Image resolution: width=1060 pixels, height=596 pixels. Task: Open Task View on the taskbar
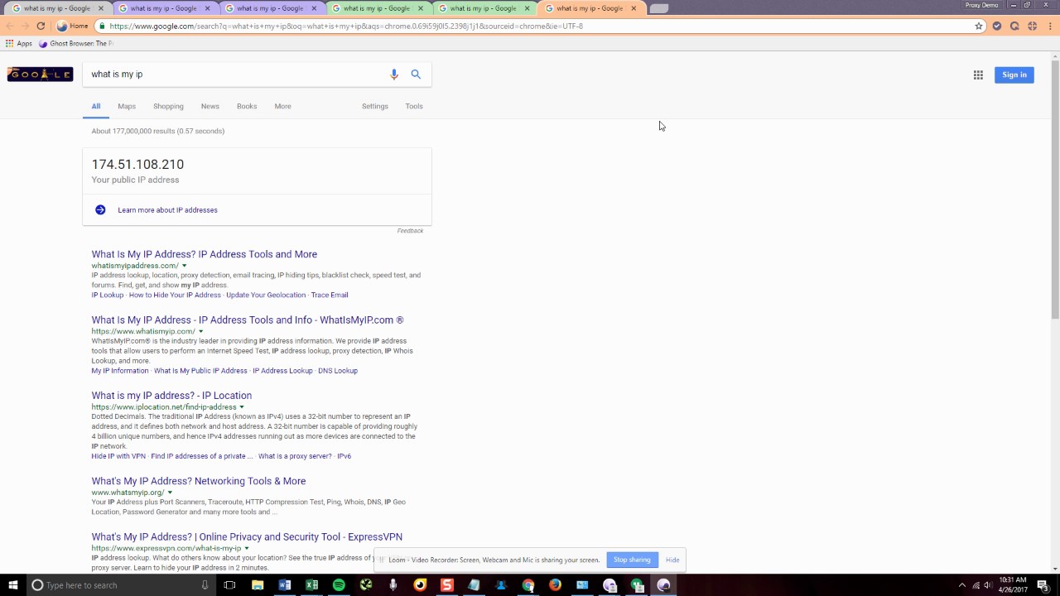pos(229,585)
